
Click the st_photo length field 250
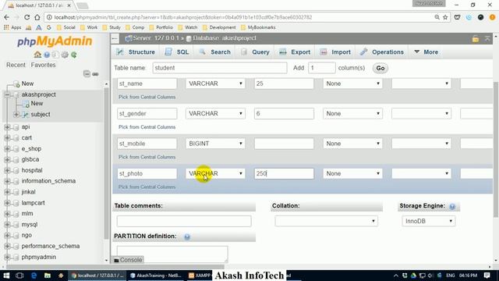click(x=284, y=173)
